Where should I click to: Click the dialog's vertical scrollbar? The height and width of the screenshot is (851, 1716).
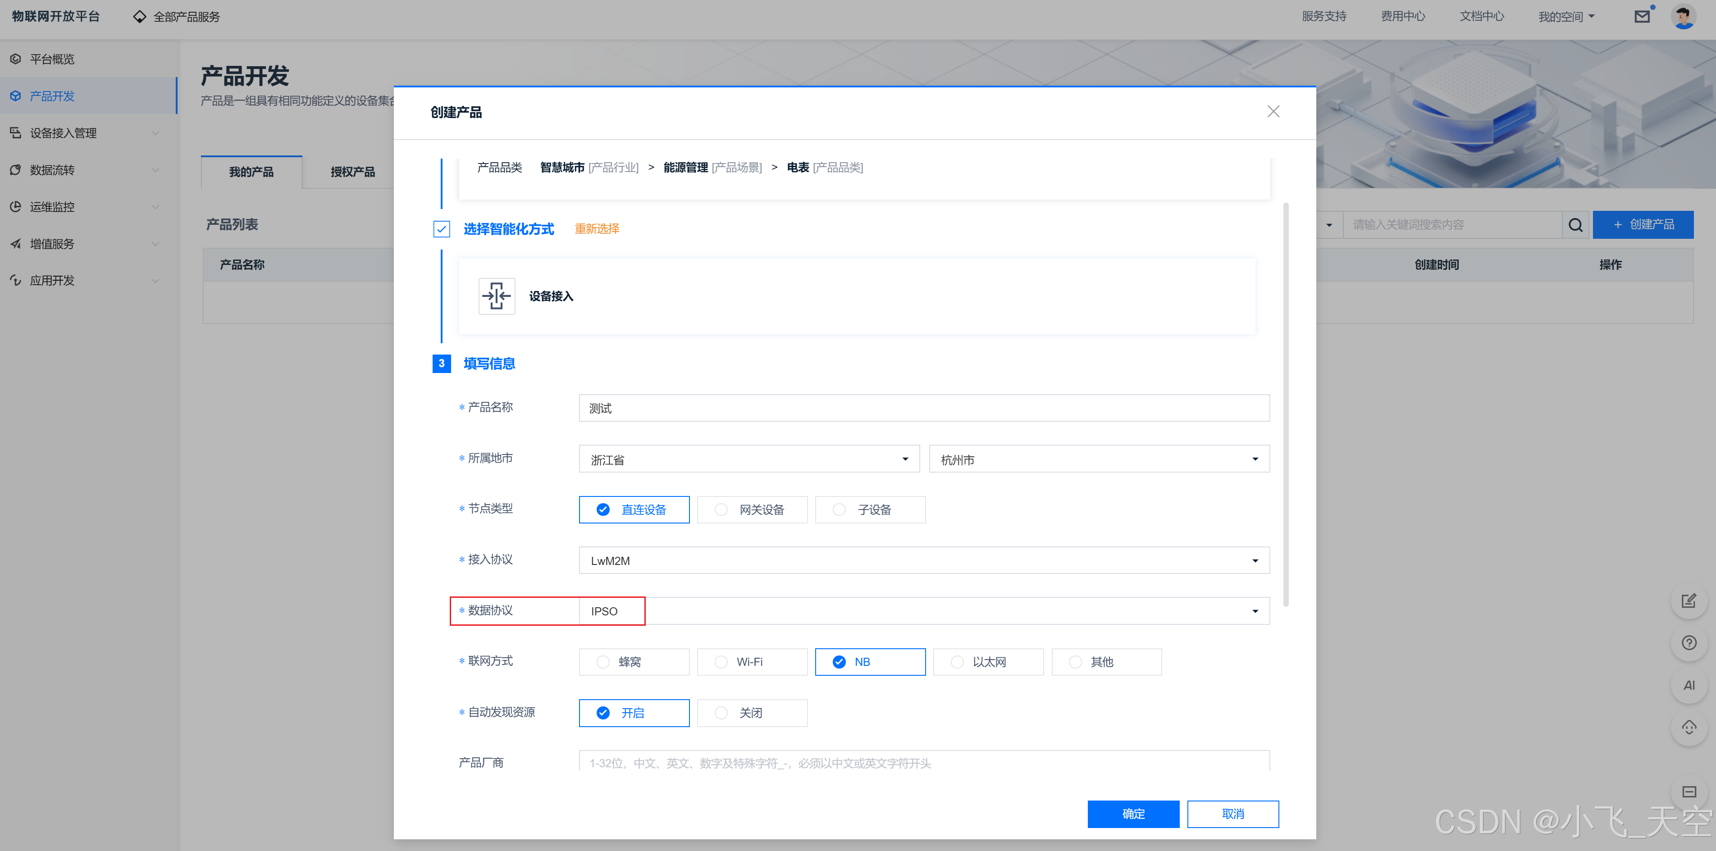pos(1286,404)
